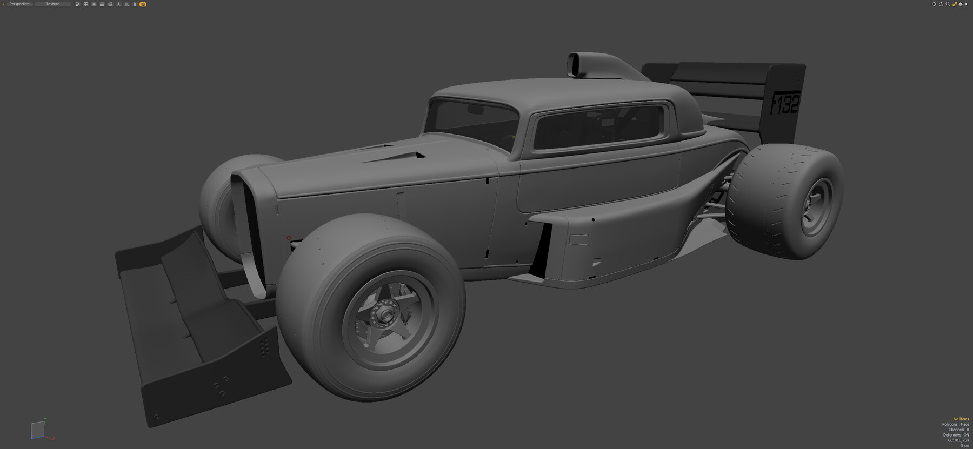Click the rotate view circular arrow icon
This screenshot has width=973, height=449.
941,4
